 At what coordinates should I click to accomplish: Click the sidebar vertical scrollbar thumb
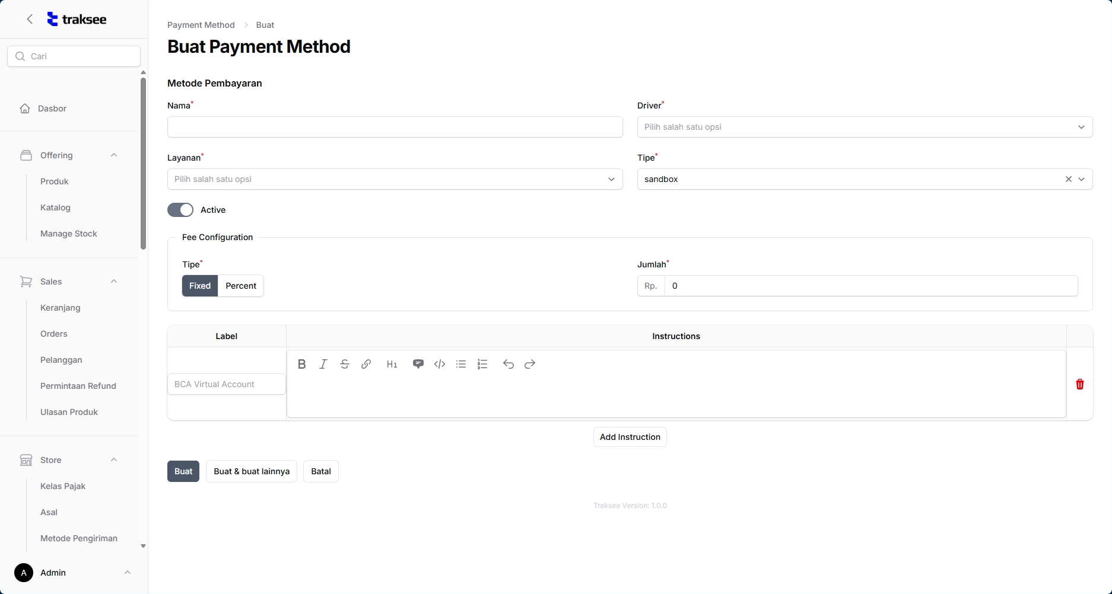click(x=143, y=163)
